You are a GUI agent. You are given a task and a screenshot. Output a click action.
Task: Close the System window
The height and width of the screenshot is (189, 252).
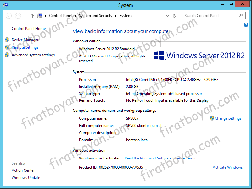click(x=242, y=4)
